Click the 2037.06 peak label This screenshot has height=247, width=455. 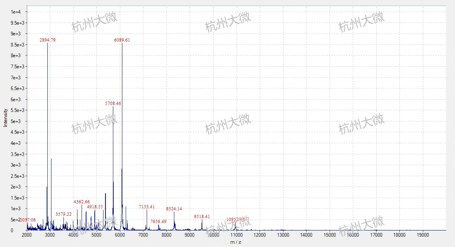(x=28, y=220)
